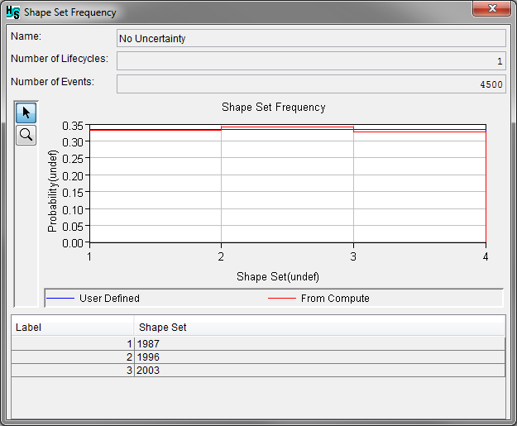Click the Number of Lifecycles field
The image size is (517, 426).
(311, 61)
